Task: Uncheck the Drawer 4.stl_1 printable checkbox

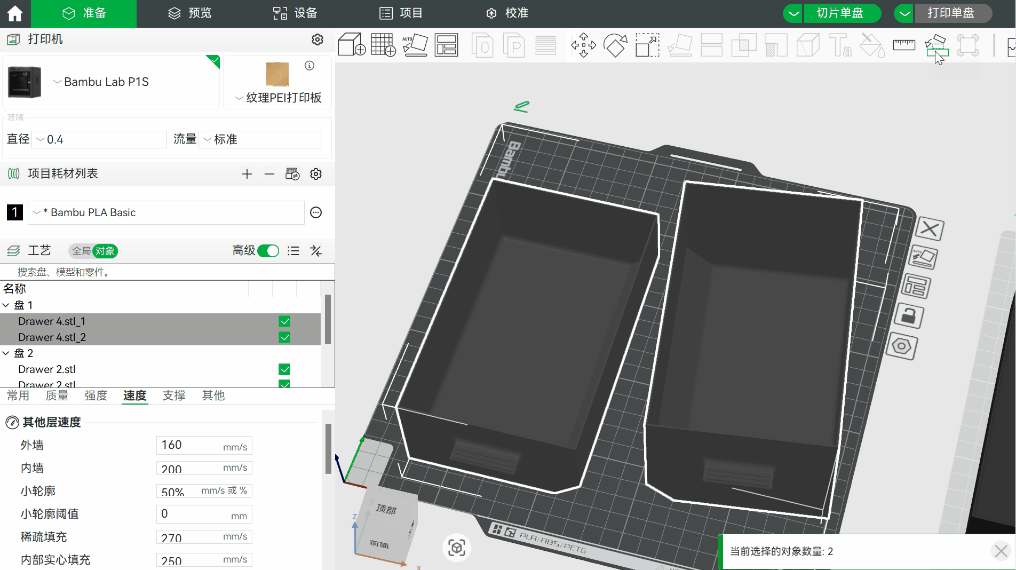Action: coord(284,321)
